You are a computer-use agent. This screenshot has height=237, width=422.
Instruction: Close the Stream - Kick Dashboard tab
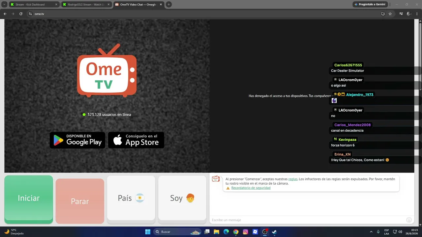(x=56, y=5)
